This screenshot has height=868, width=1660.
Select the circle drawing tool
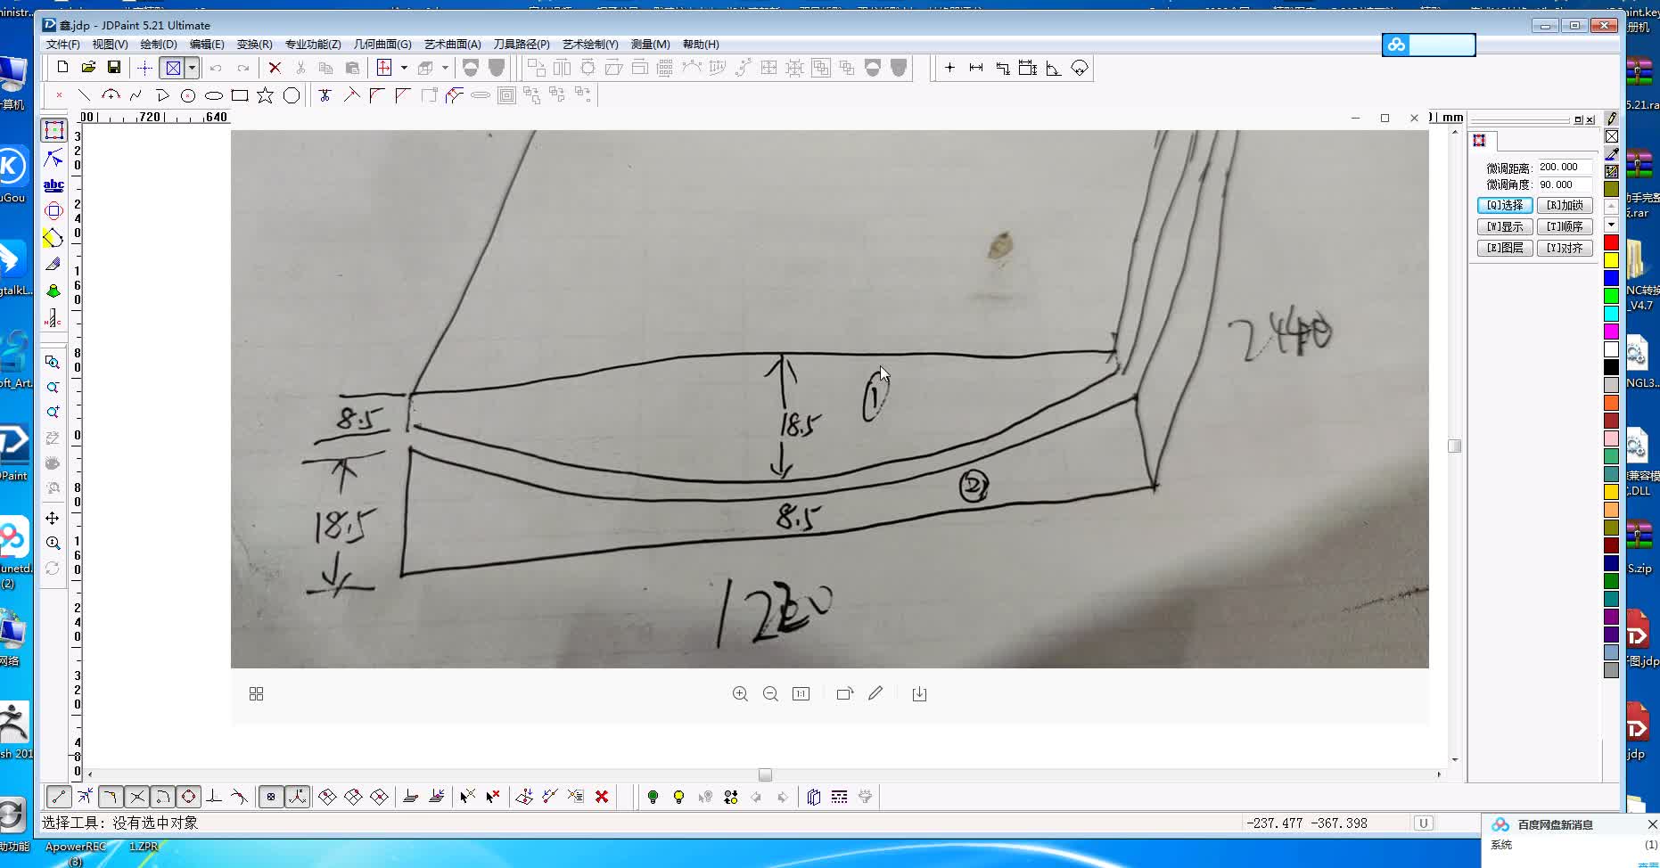[188, 95]
